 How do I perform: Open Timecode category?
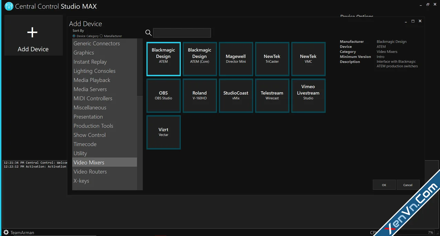104,144
